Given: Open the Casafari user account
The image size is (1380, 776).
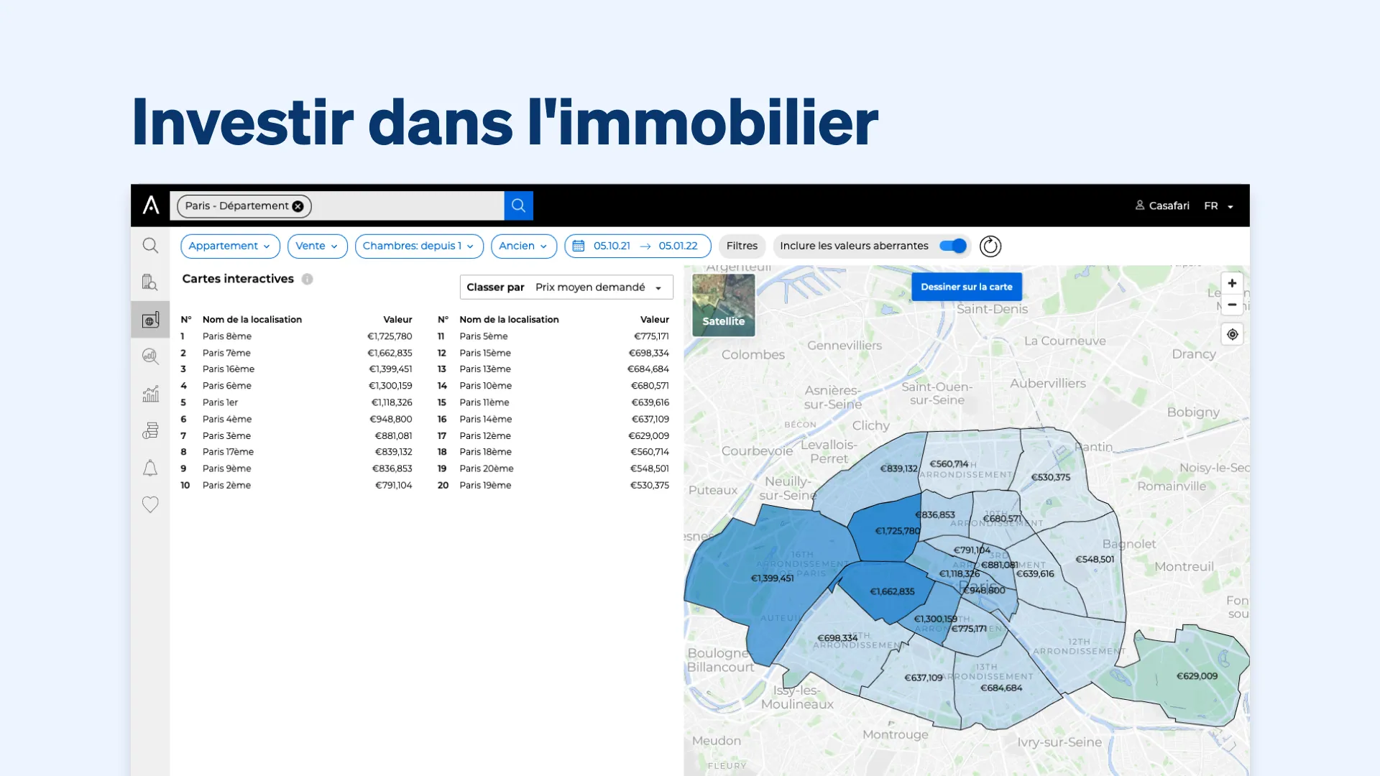Looking at the screenshot, I should [1162, 205].
